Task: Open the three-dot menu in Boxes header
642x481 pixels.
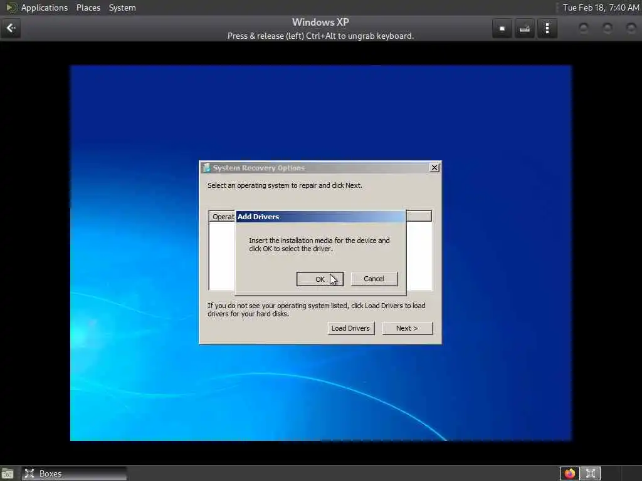Action: [547, 28]
